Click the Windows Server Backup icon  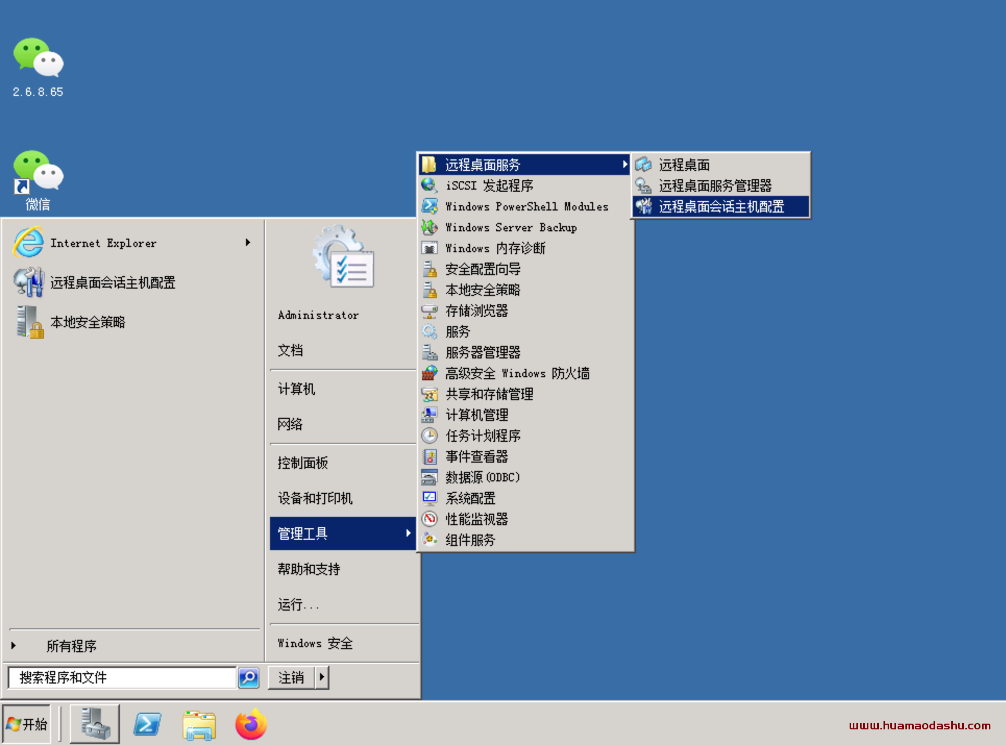click(429, 227)
